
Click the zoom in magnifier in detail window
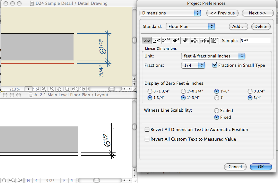pyautogui.click(x=44, y=89)
